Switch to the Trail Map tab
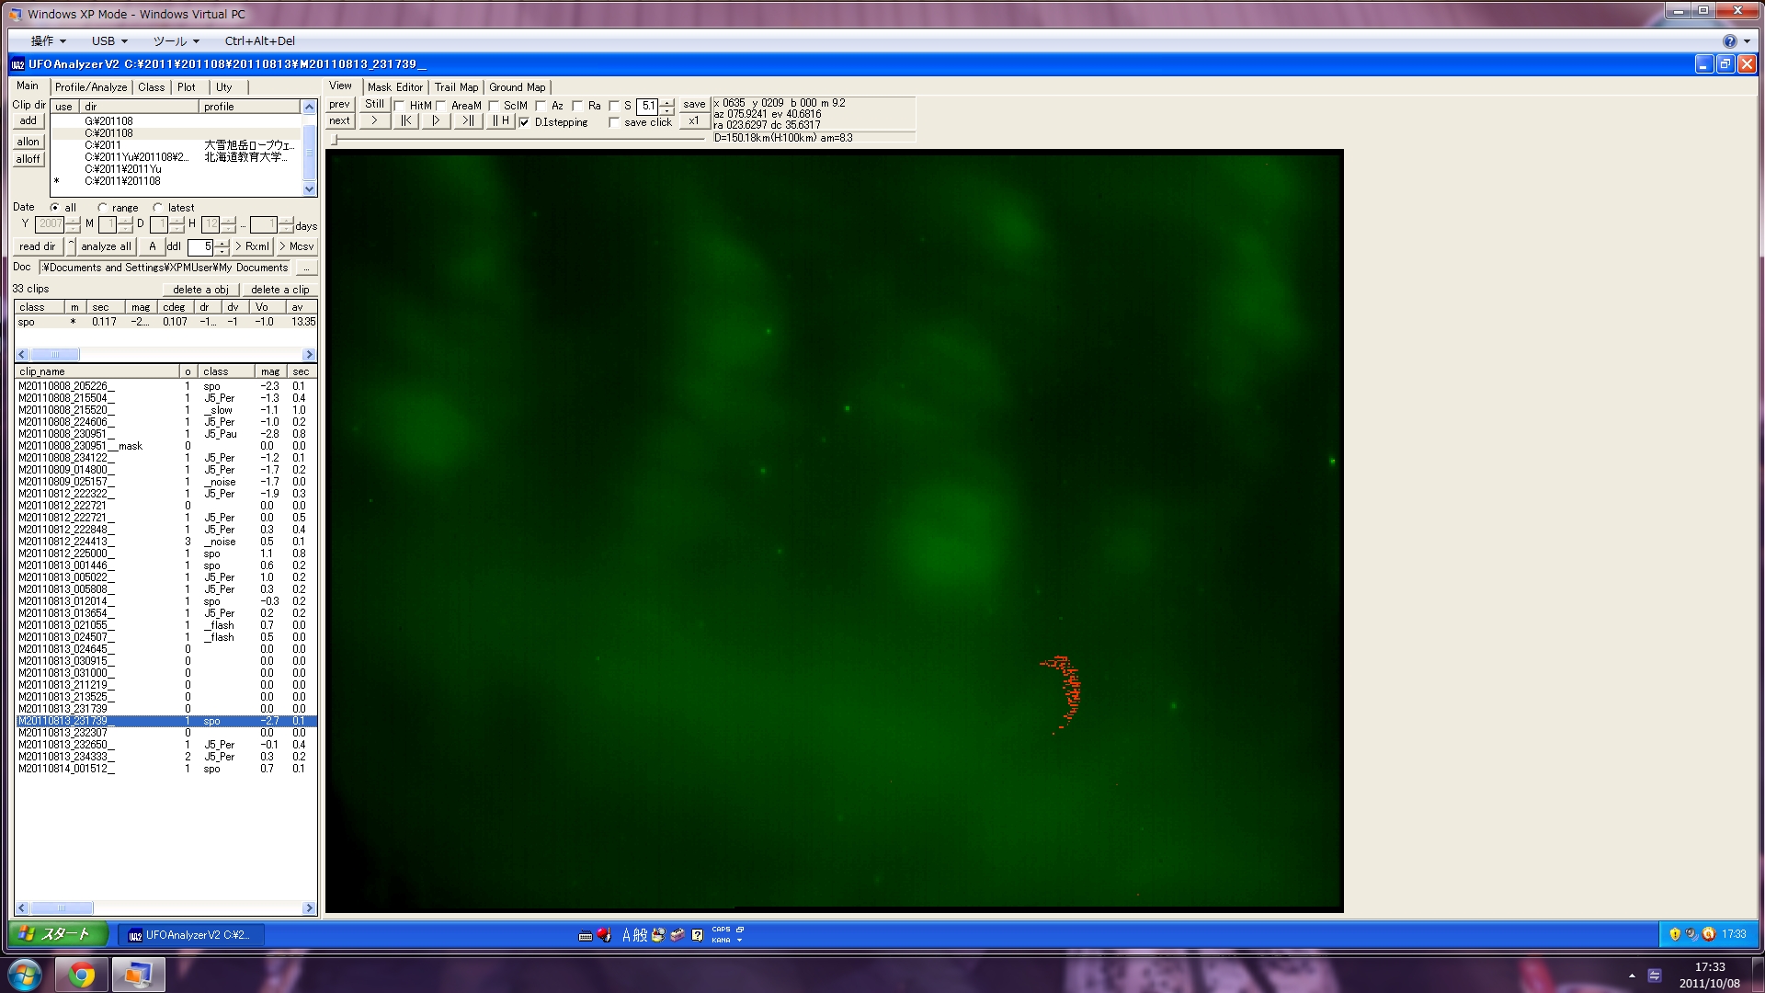This screenshot has width=1765, height=993. pyautogui.click(x=456, y=87)
